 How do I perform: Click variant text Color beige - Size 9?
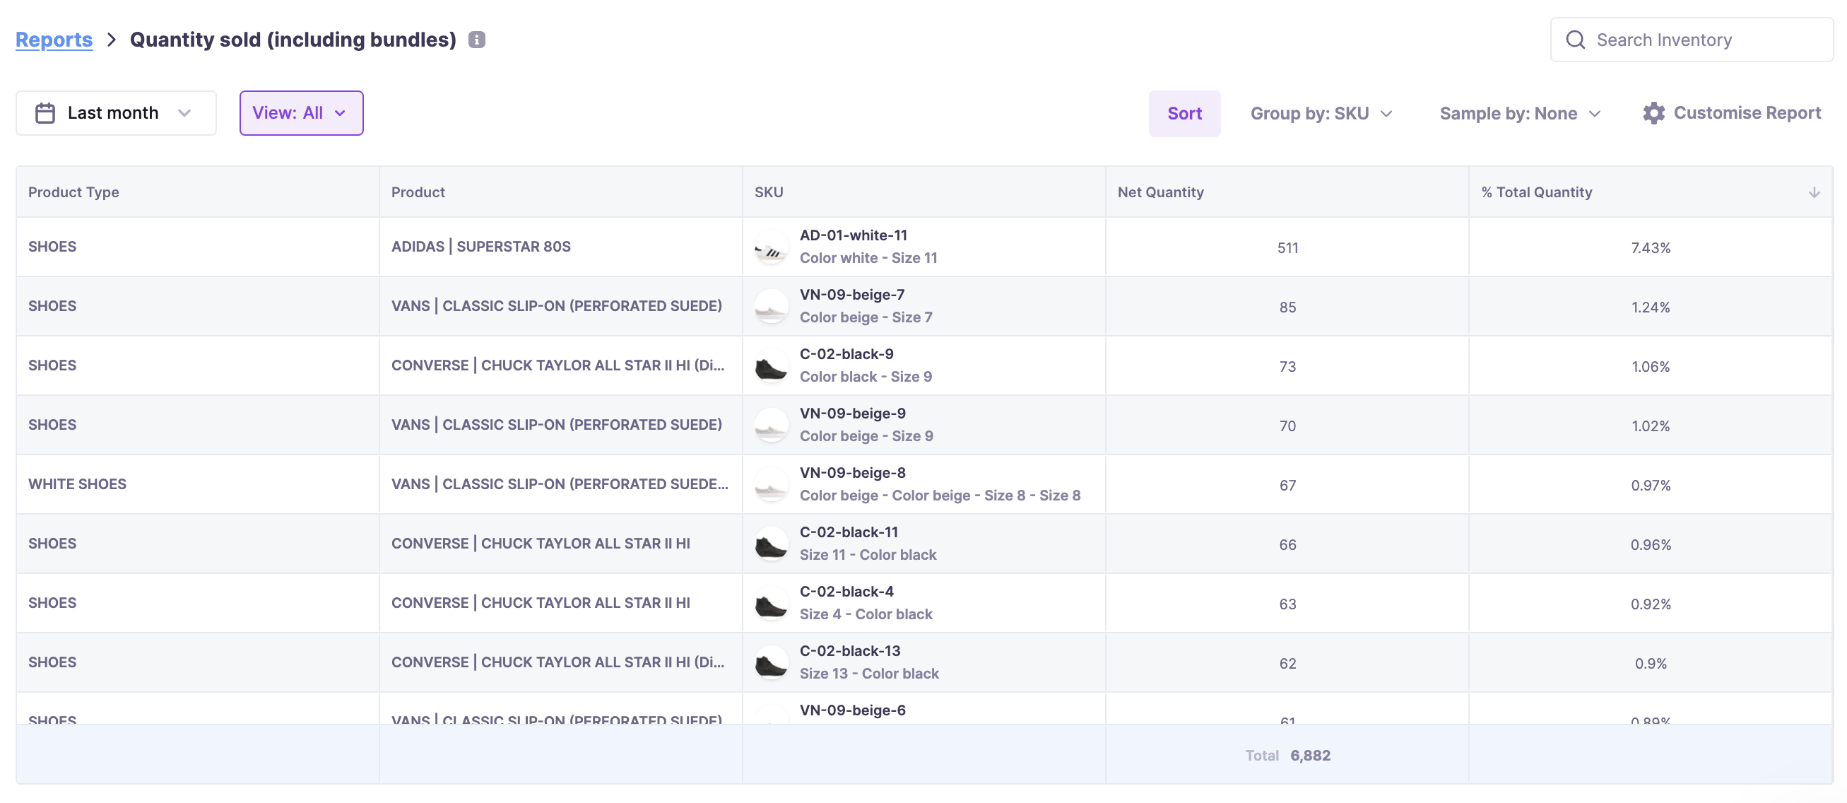pyautogui.click(x=866, y=436)
